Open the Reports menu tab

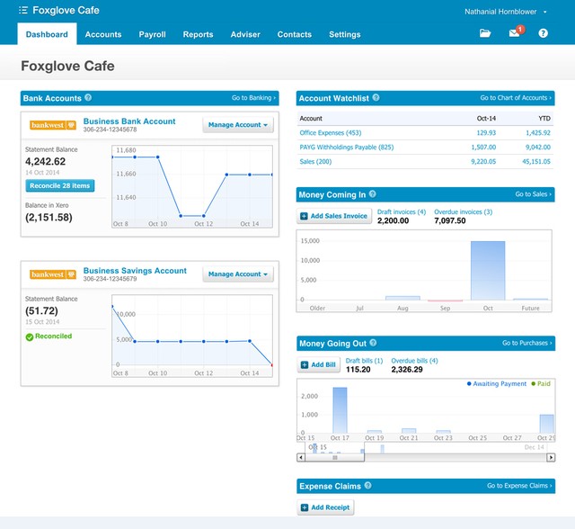click(x=198, y=34)
